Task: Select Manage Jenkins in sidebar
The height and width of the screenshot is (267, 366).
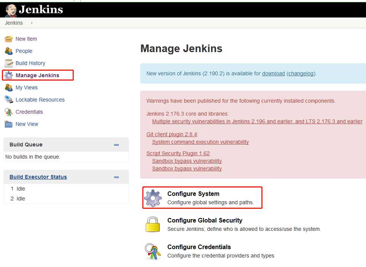Action: tap(37, 75)
